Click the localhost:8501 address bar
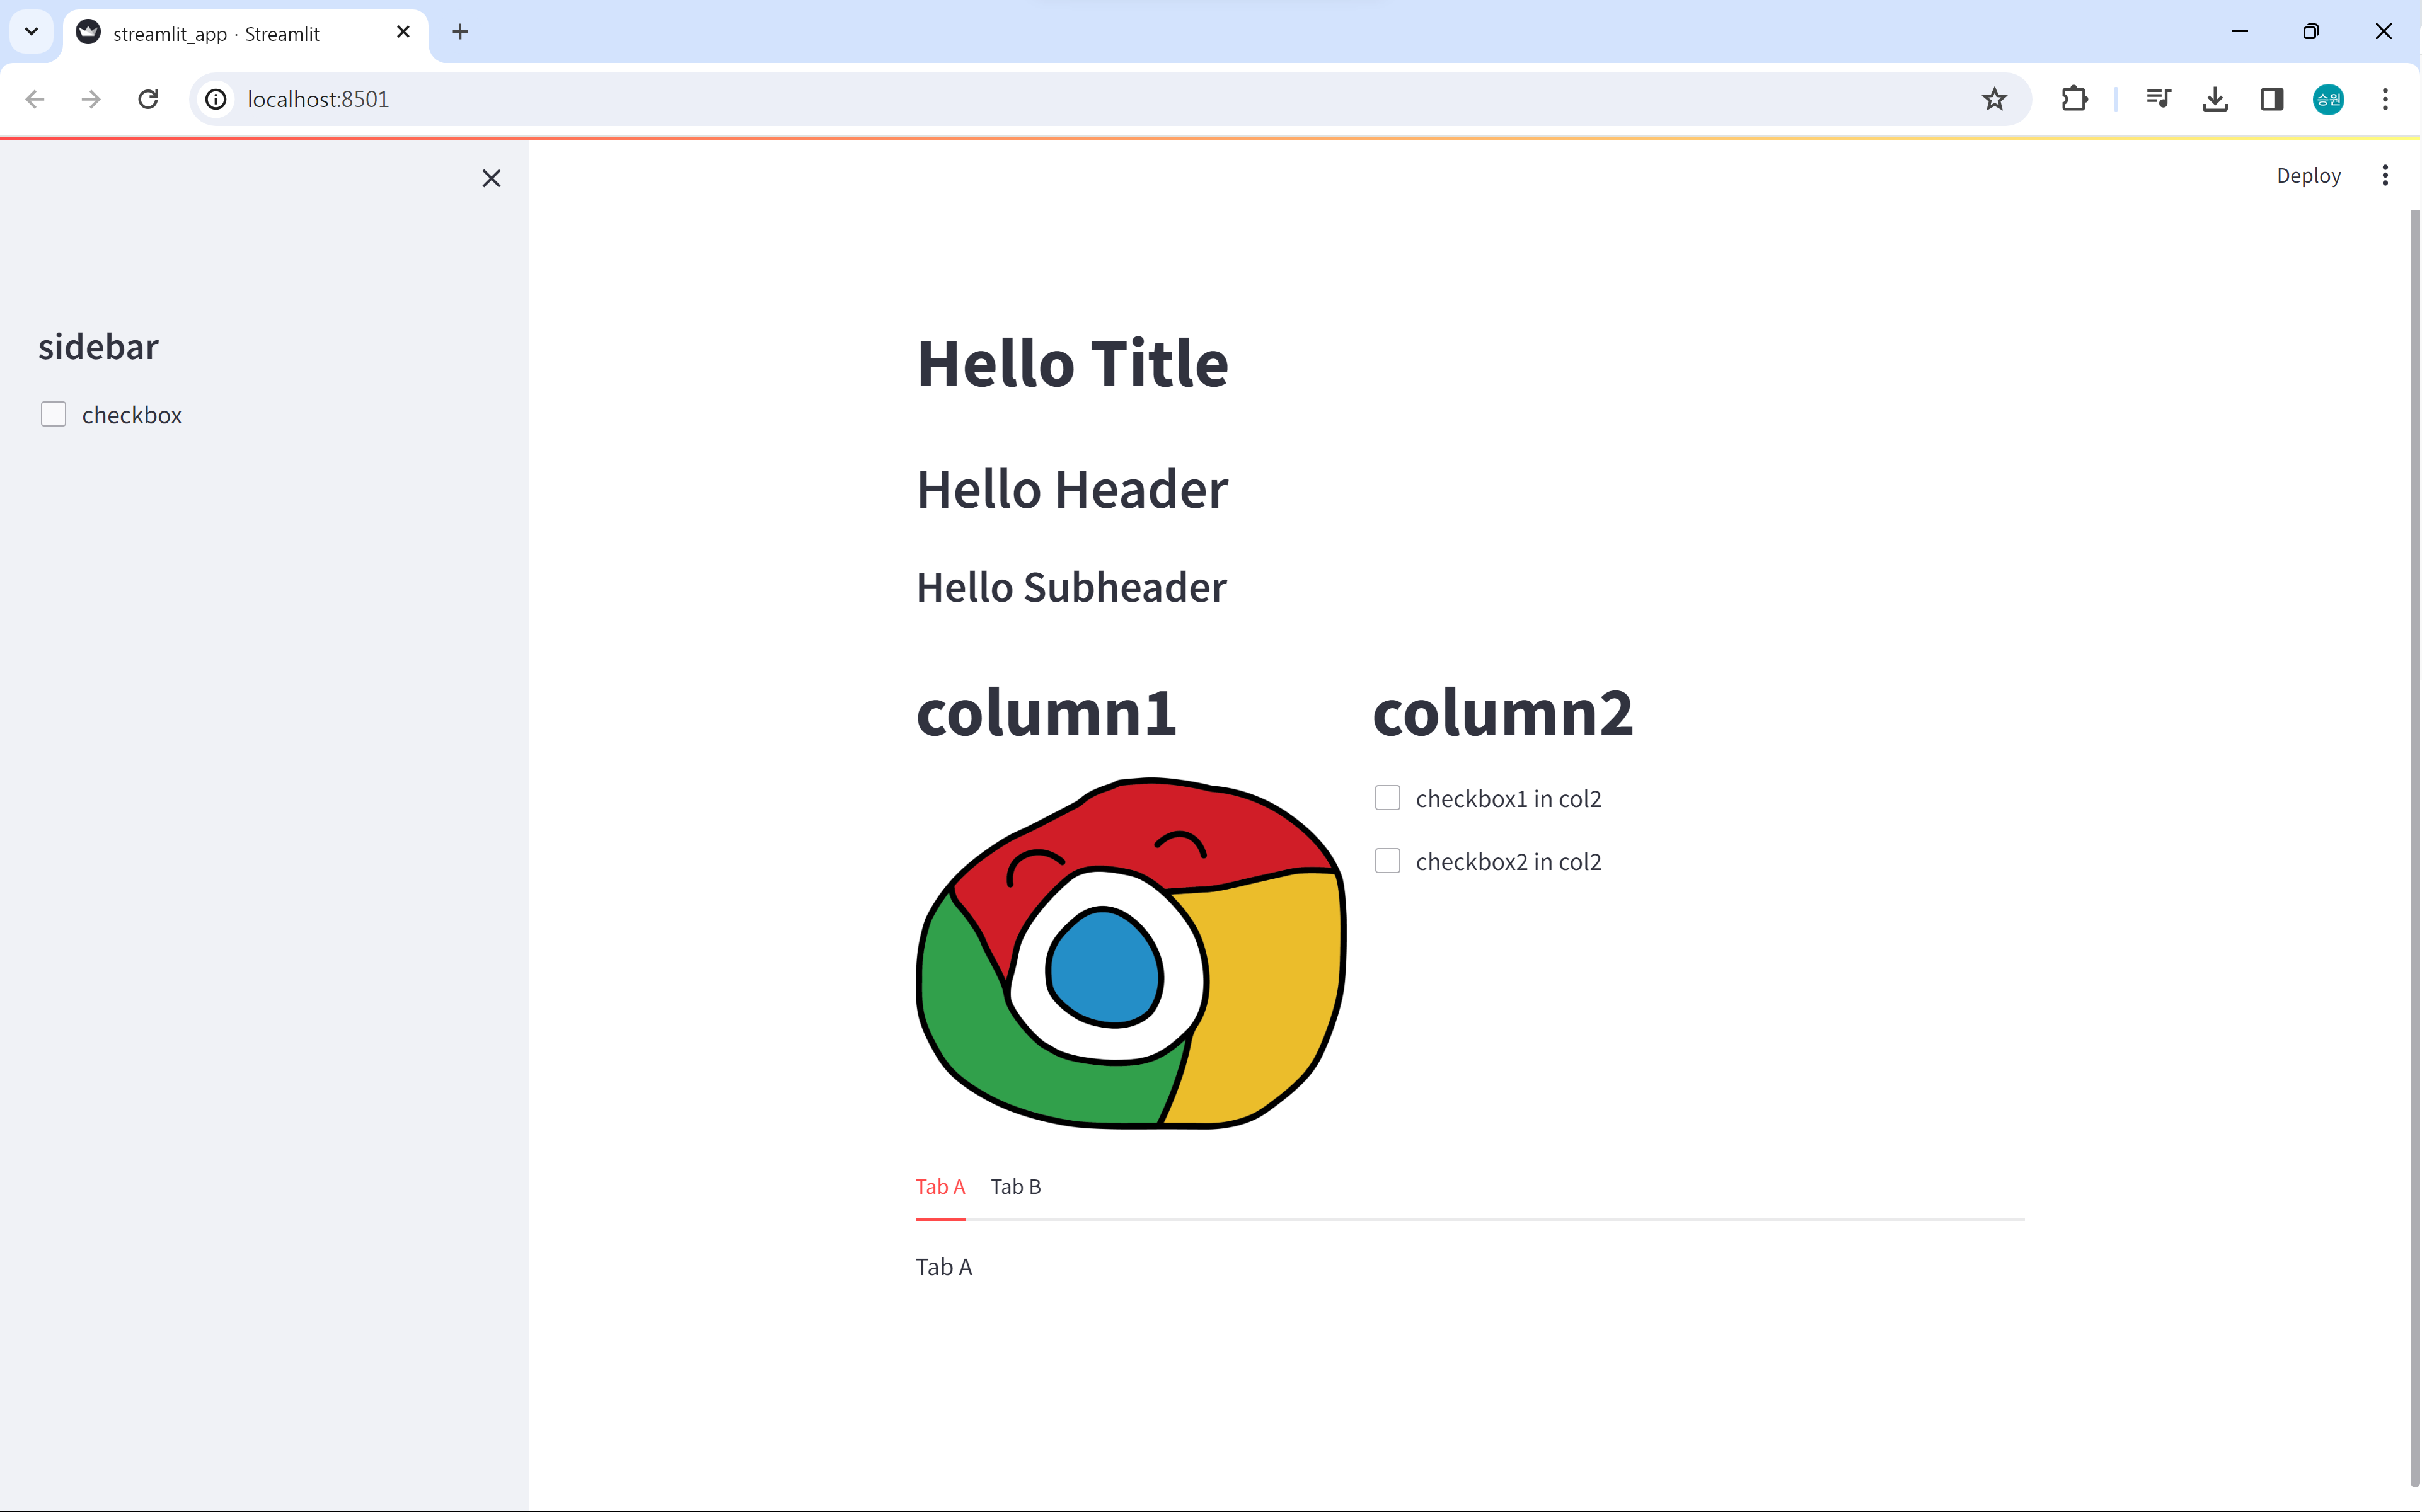 coord(1100,99)
